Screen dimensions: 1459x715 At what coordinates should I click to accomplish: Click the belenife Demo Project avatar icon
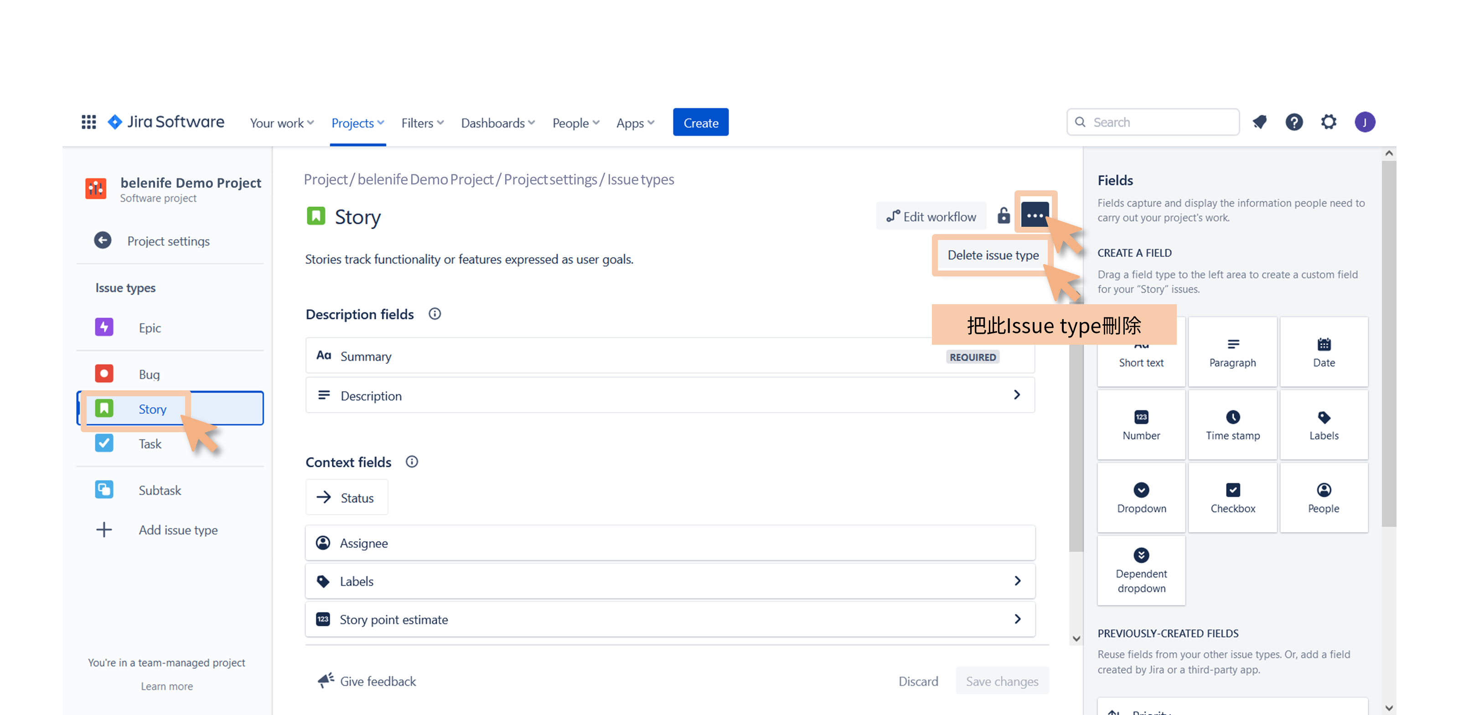point(96,189)
